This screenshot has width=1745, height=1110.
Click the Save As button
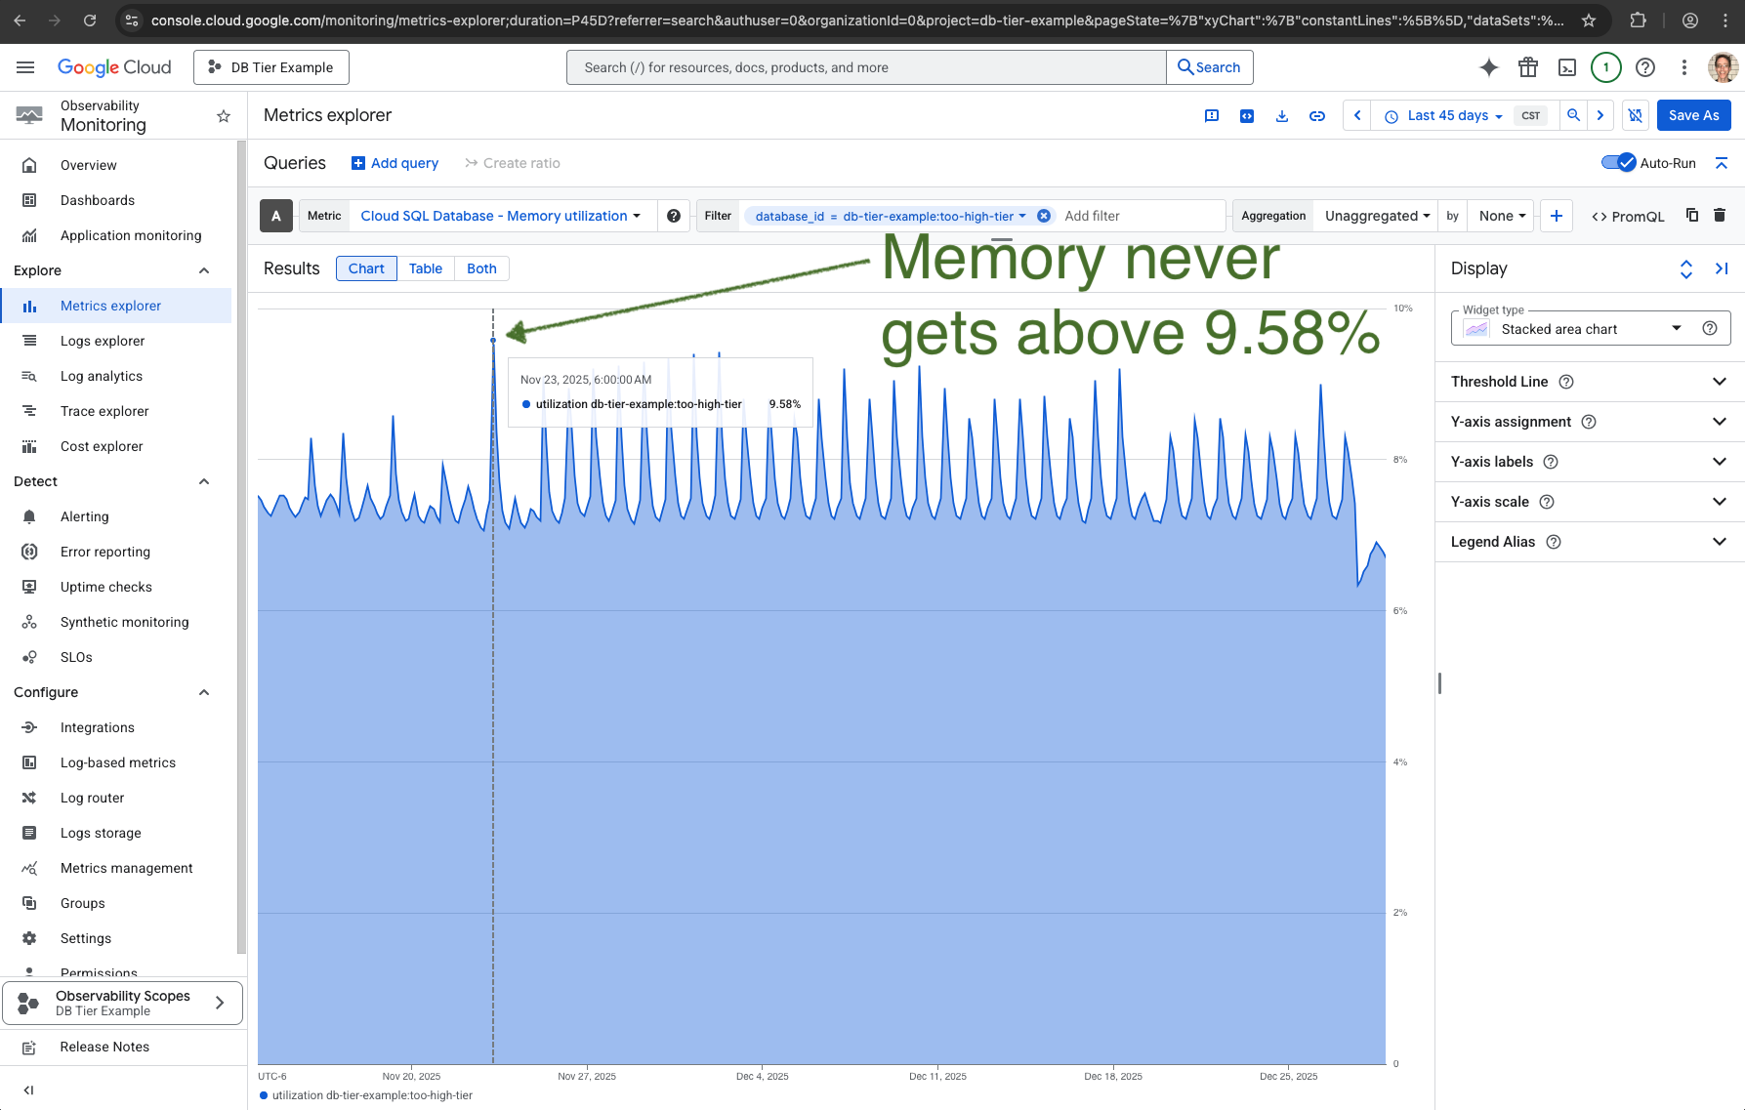[1693, 115]
